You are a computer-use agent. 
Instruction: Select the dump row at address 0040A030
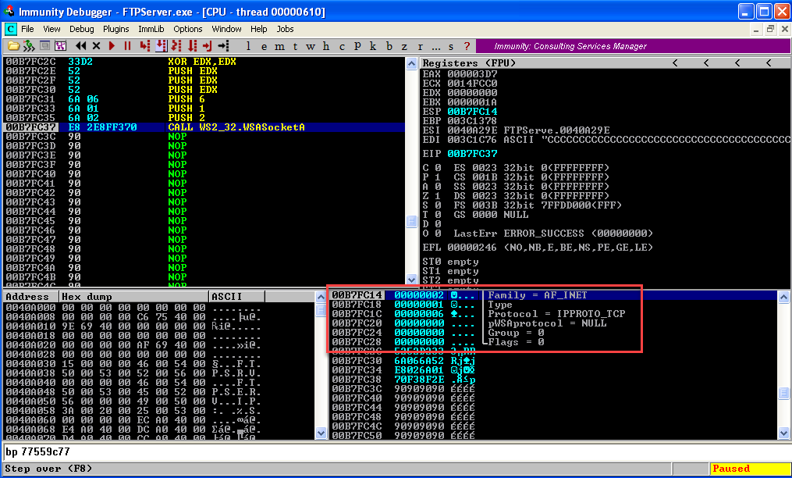(158, 364)
